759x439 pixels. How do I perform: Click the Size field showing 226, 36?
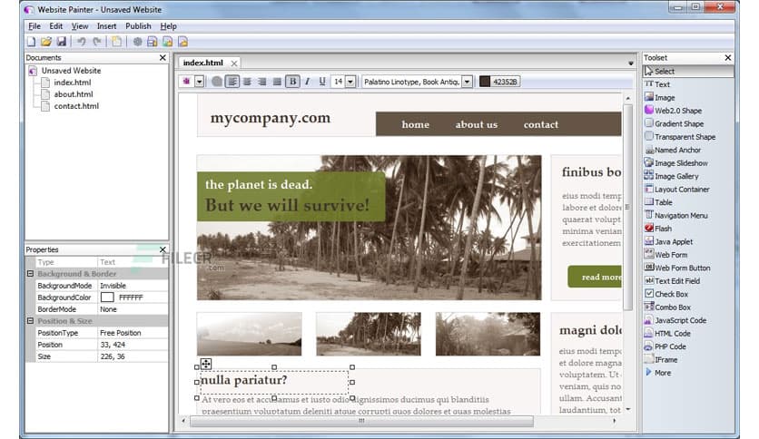pos(133,356)
